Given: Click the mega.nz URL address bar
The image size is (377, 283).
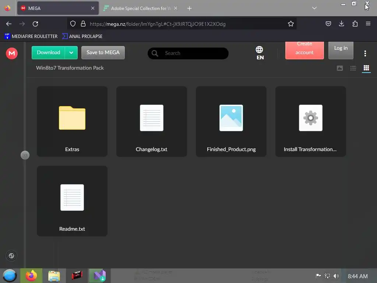Looking at the screenshot, I should 182,24.
